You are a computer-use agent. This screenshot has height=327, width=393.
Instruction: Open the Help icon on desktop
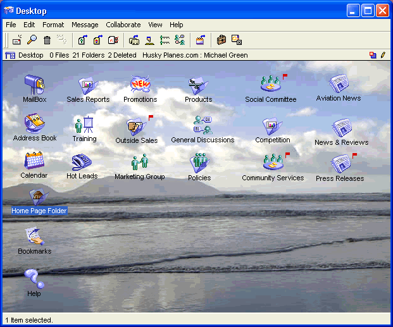click(34, 279)
